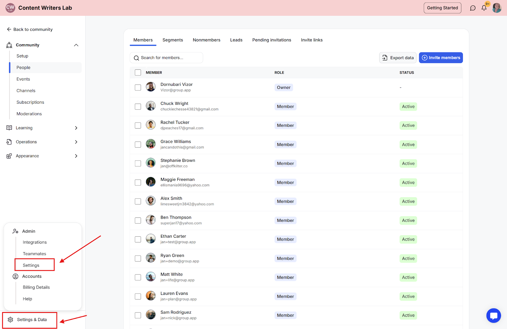
Task: Click Rachel Tucker's avatar
Action: (x=151, y=125)
